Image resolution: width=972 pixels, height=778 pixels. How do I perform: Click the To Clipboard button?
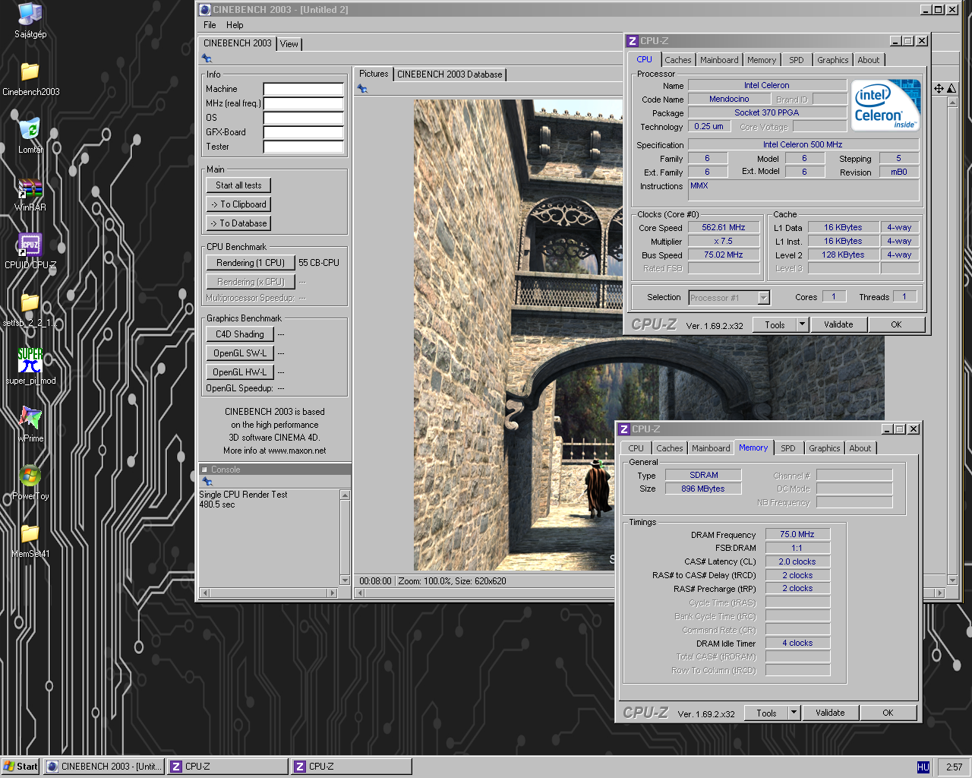point(238,204)
